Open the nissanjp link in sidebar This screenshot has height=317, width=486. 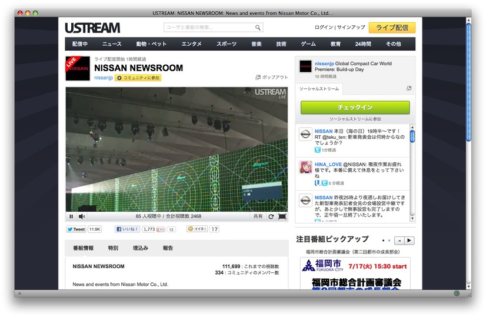click(324, 64)
